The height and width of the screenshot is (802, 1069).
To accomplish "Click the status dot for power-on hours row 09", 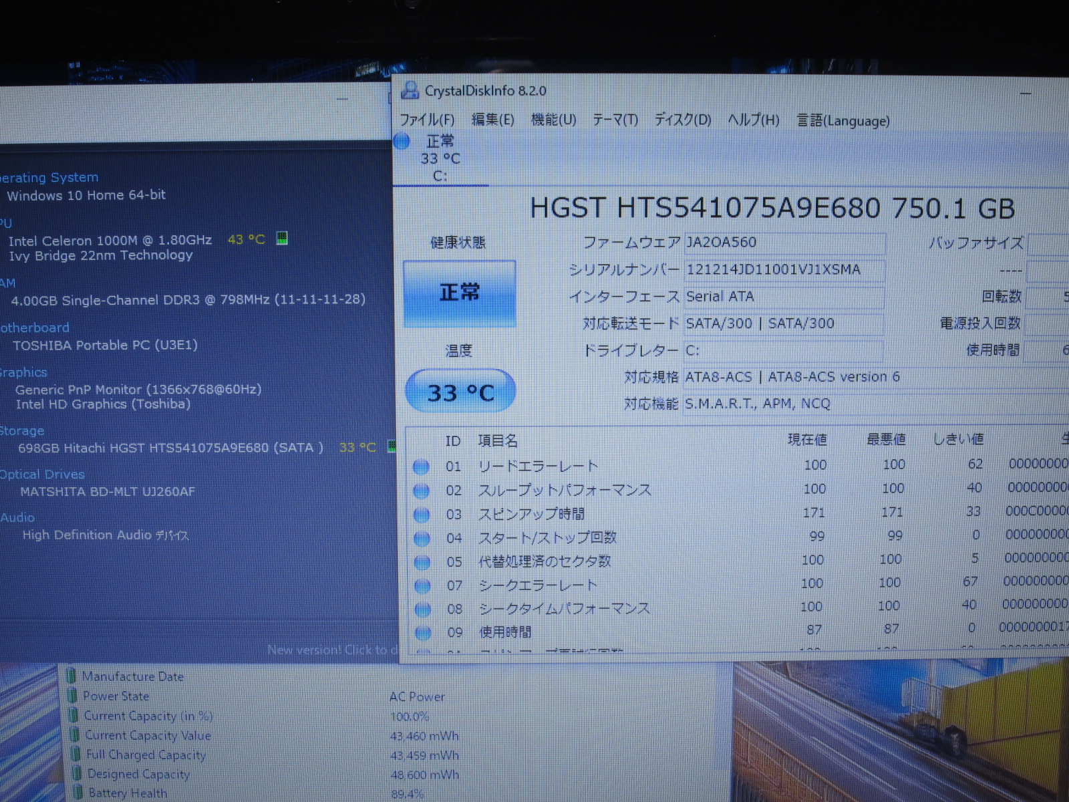I will (423, 632).
